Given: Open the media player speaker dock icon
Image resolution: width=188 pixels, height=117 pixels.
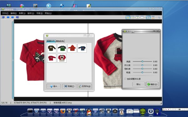Looking at the screenshot, I should pyautogui.click(x=108, y=111).
